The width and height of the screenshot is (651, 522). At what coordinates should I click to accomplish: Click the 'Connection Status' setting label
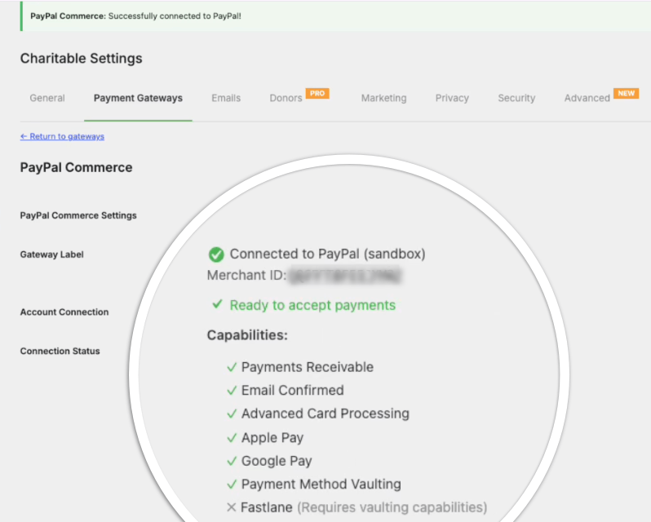point(60,351)
